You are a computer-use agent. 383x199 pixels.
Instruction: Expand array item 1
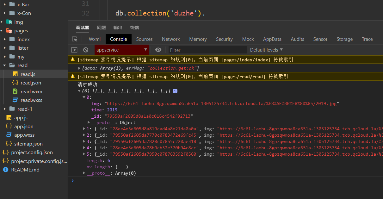pyautogui.click(x=84, y=129)
